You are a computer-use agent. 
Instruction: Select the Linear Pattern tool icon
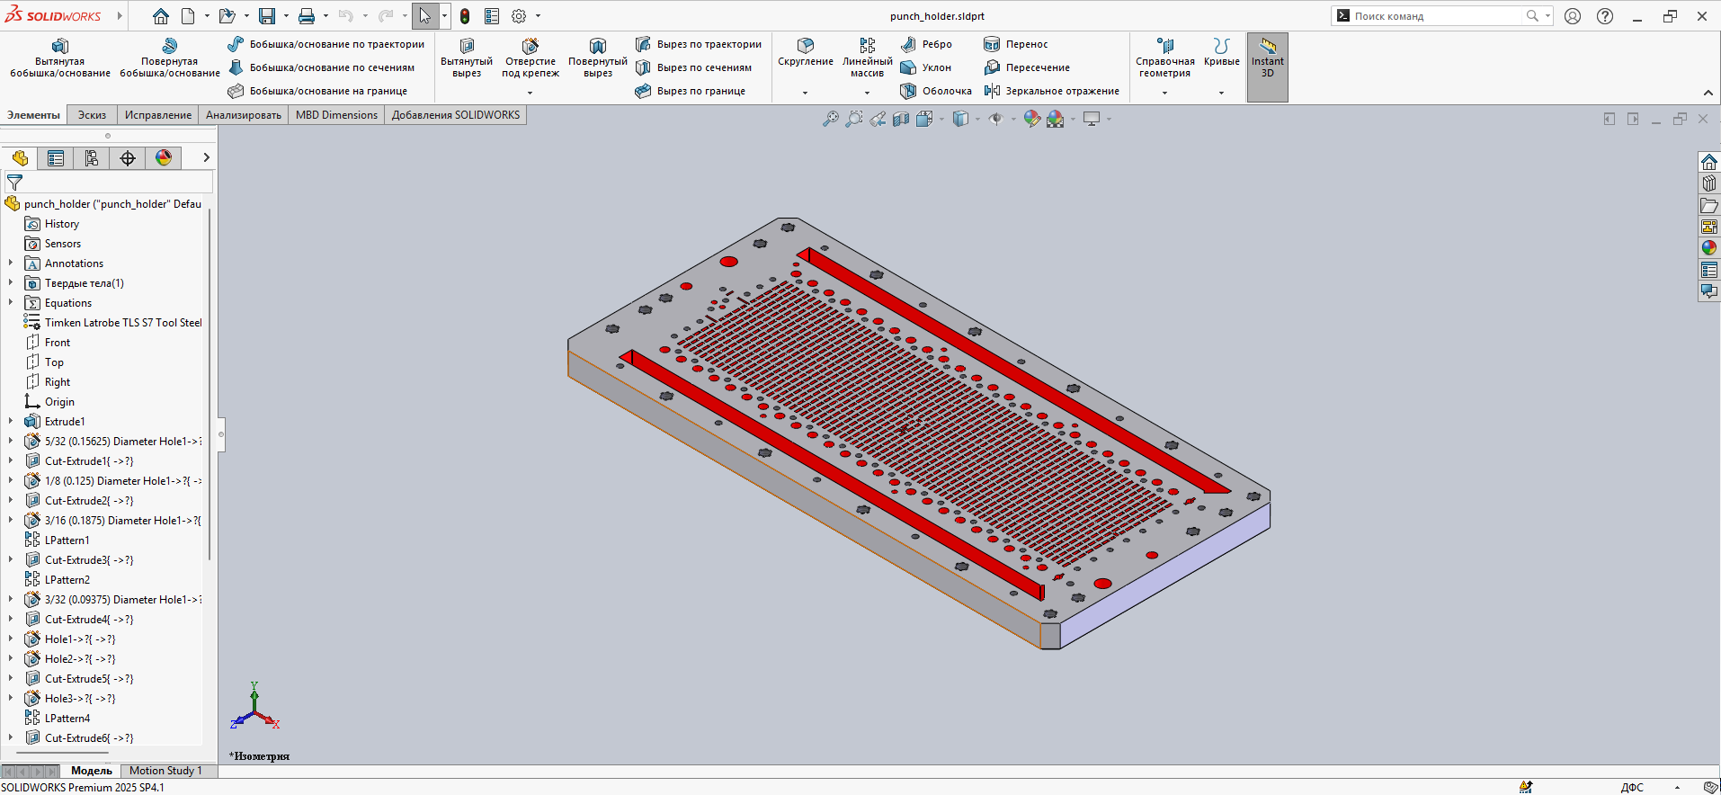pos(867,47)
